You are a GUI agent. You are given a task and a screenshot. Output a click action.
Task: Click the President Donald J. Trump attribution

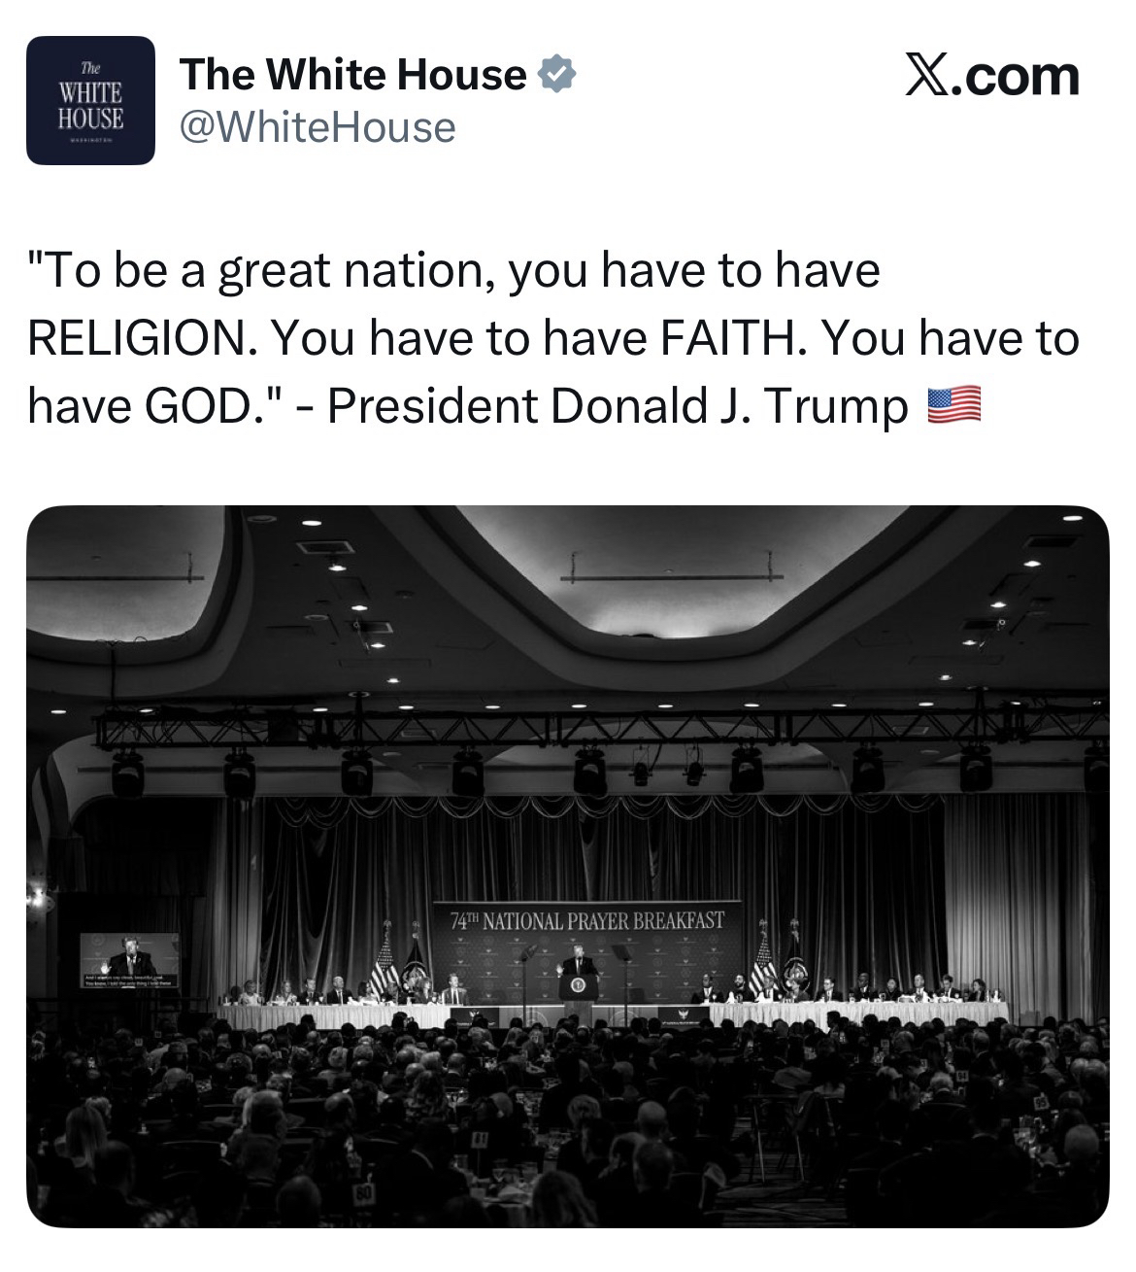click(616, 405)
